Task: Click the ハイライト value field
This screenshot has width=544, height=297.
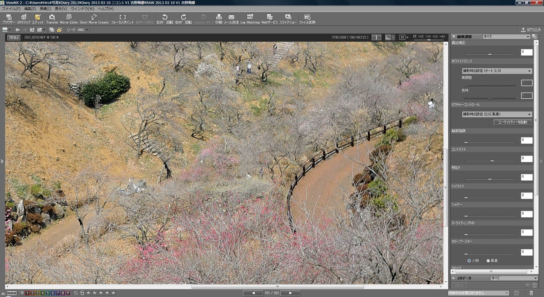Action: [x=527, y=196]
